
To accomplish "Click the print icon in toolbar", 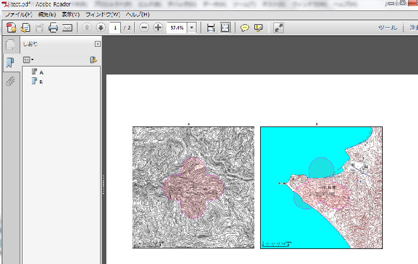I will pos(53,28).
